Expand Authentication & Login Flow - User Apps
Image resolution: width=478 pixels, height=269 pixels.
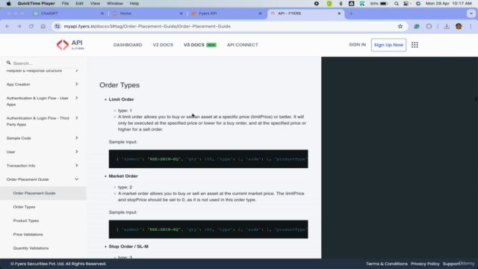tap(43, 102)
